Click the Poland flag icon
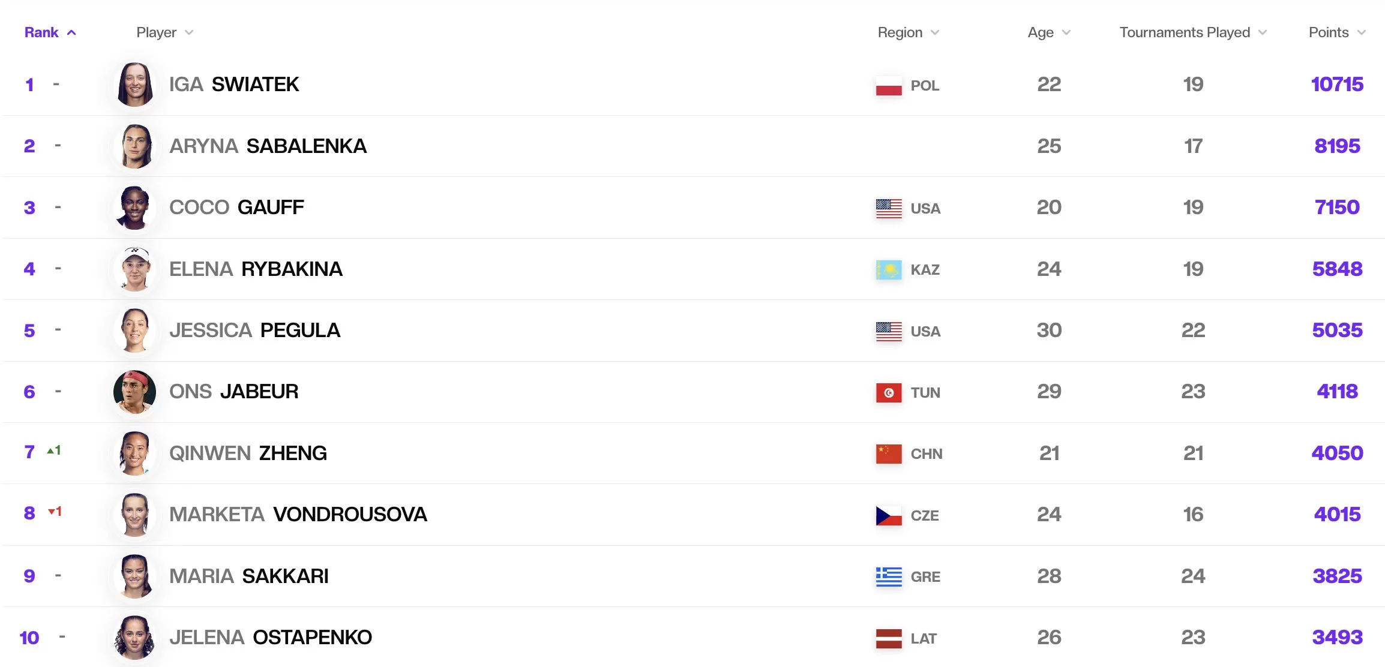This screenshot has height=667, width=1385. [x=888, y=86]
